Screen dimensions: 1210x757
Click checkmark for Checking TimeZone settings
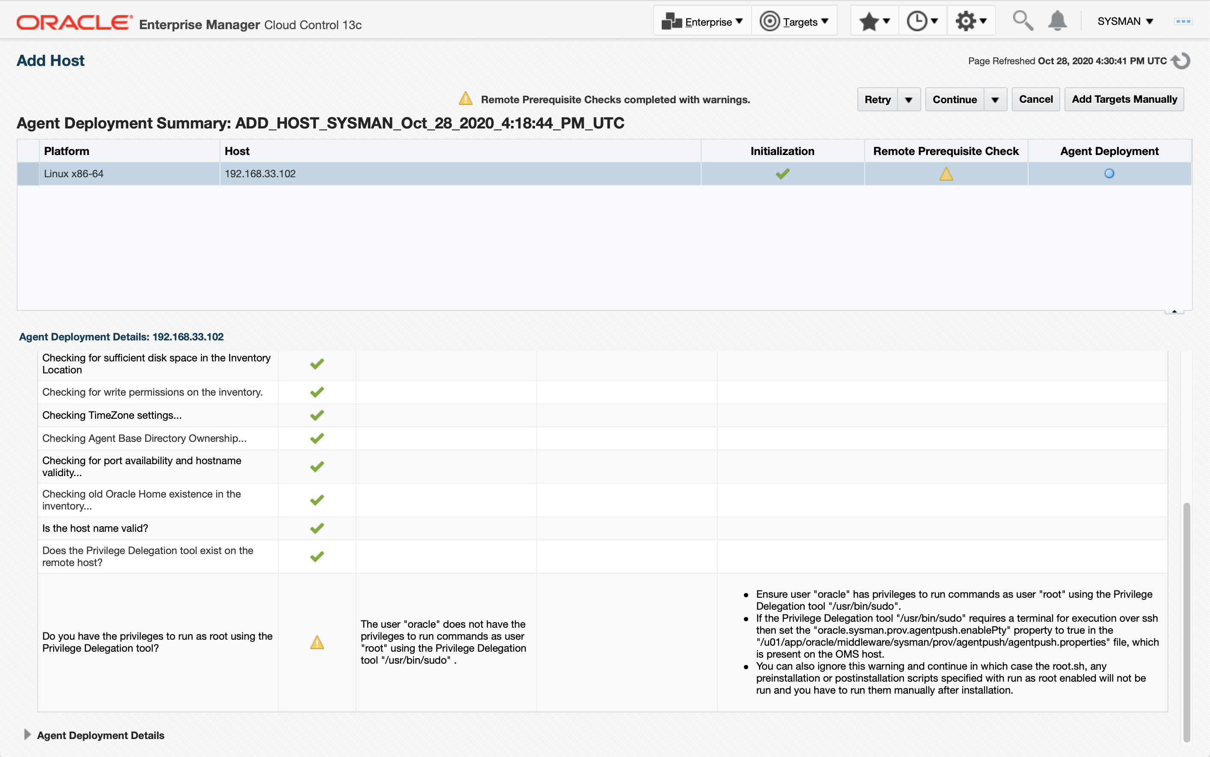317,415
